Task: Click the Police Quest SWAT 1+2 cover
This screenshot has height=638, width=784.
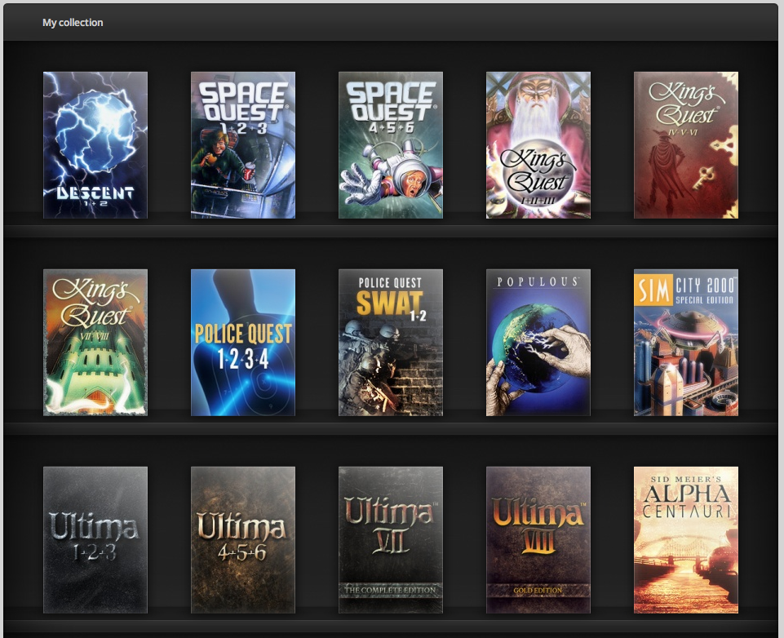Action: [x=391, y=343]
